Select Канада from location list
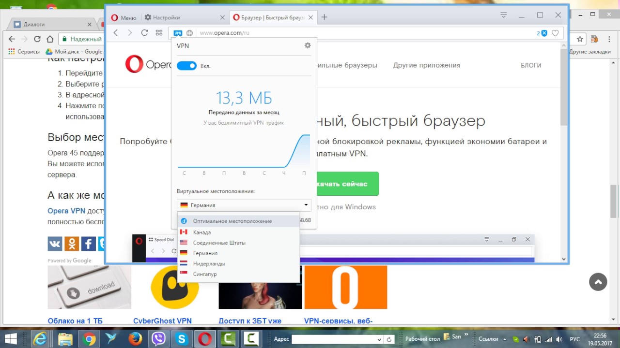Image resolution: width=620 pixels, height=348 pixels. 239,232
